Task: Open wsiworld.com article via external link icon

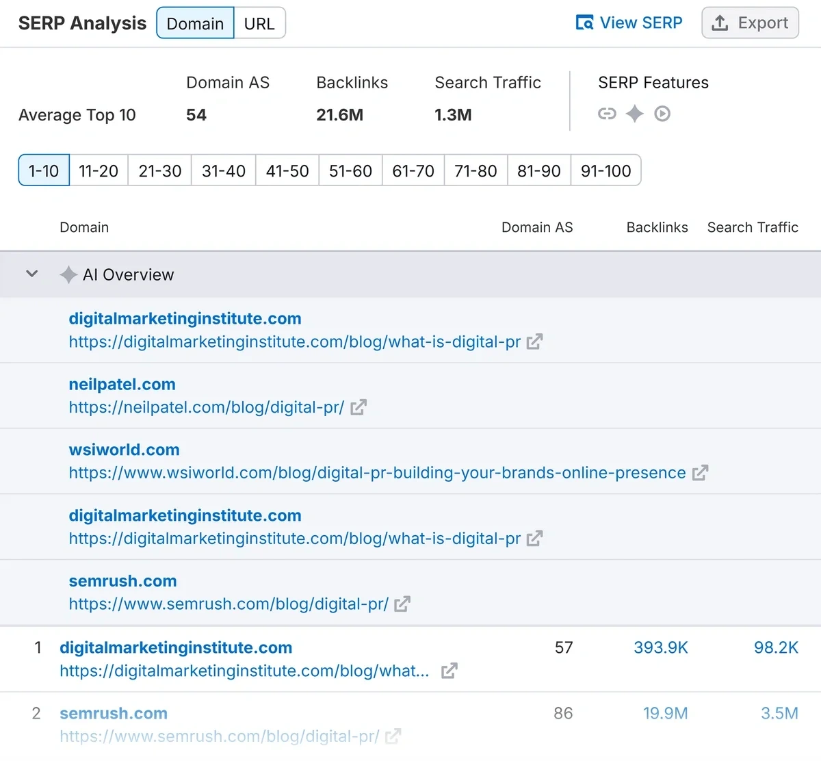Action: coord(700,472)
